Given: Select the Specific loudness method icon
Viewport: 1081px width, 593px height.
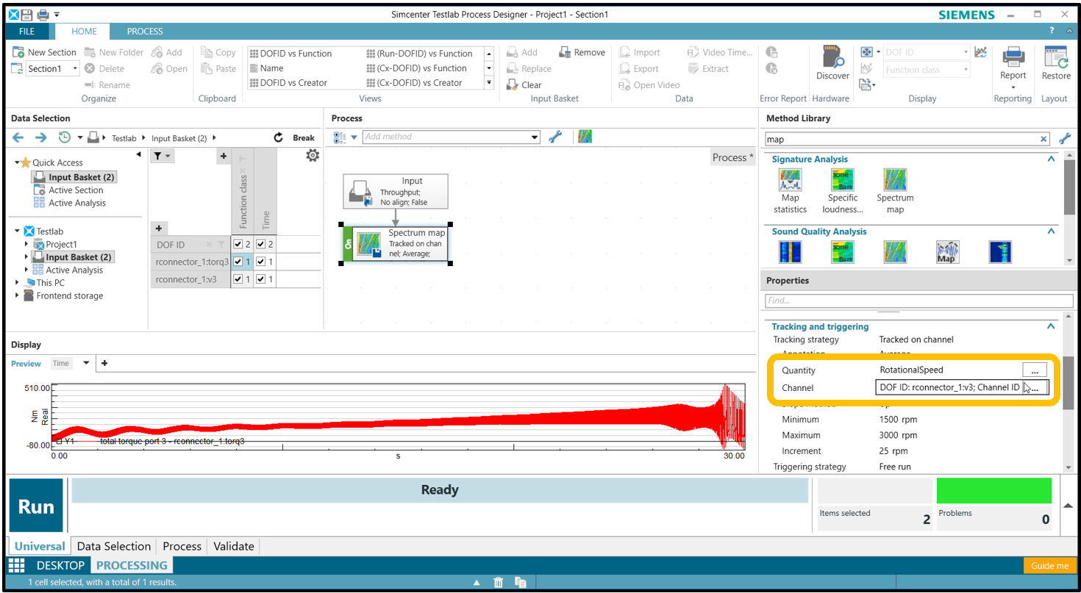Looking at the screenshot, I should point(843,180).
